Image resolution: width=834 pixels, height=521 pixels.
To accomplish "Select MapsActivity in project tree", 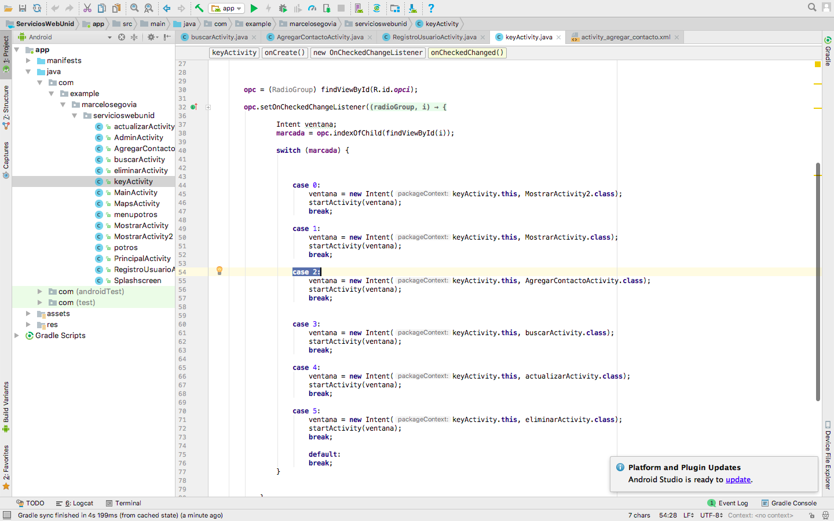I will pyautogui.click(x=137, y=204).
